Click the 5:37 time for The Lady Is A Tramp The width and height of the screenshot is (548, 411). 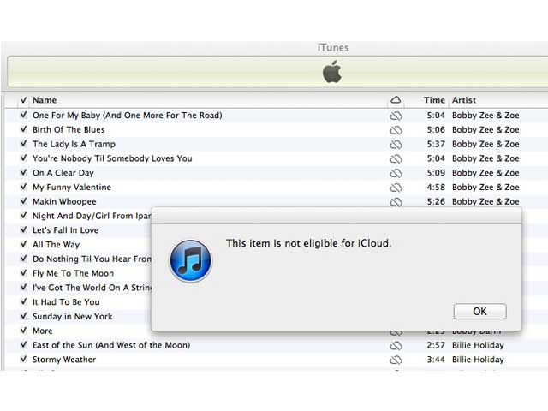(436, 144)
